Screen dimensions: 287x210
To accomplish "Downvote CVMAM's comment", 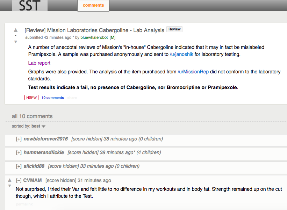I will pos(9,186).
